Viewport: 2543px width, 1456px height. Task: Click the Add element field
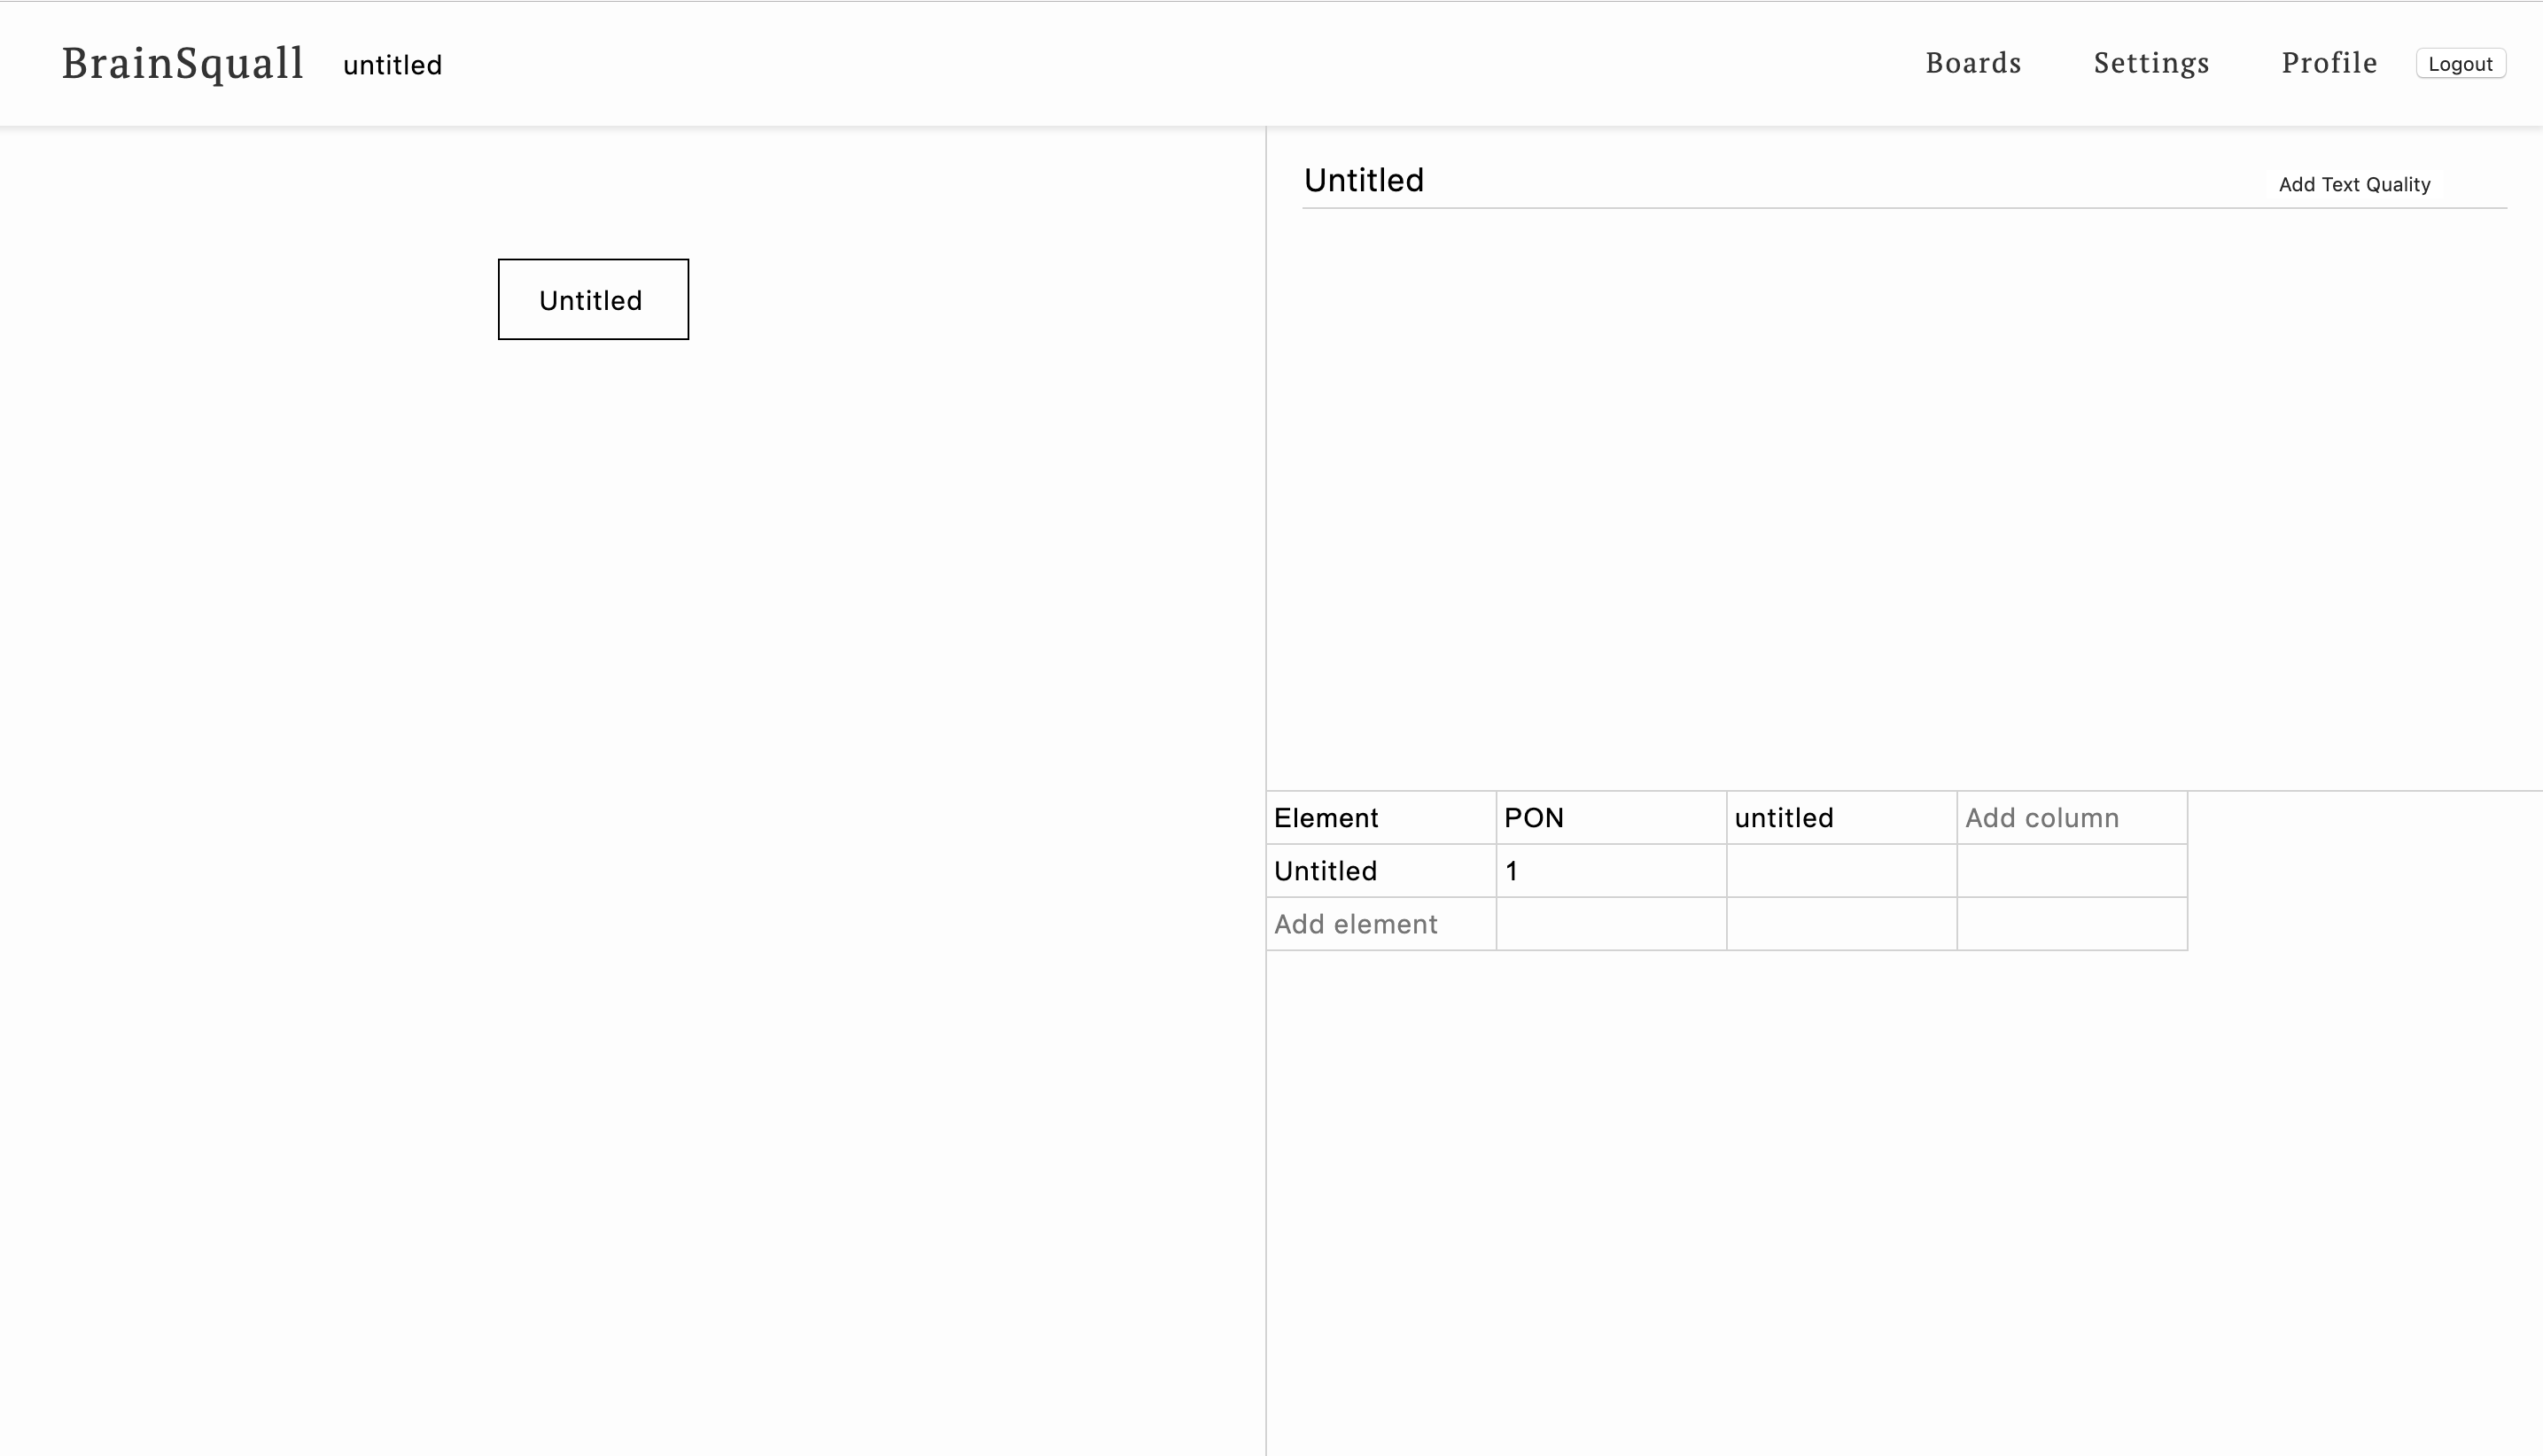pyautogui.click(x=1381, y=924)
